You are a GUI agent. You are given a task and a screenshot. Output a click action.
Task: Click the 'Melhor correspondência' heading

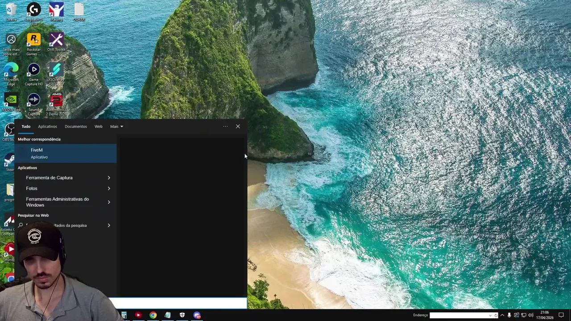(x=39, y=139)
